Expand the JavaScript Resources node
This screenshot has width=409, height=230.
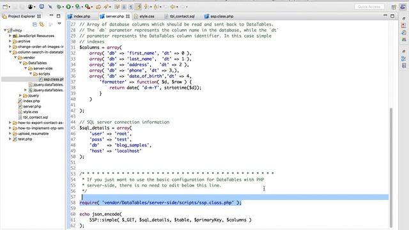tap(10, 36)
